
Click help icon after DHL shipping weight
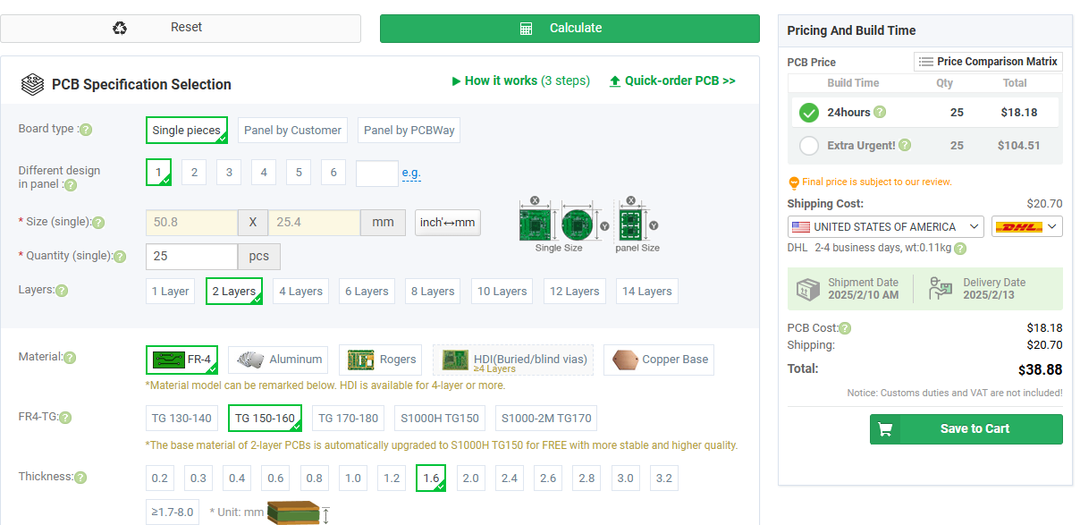[959, 249]
